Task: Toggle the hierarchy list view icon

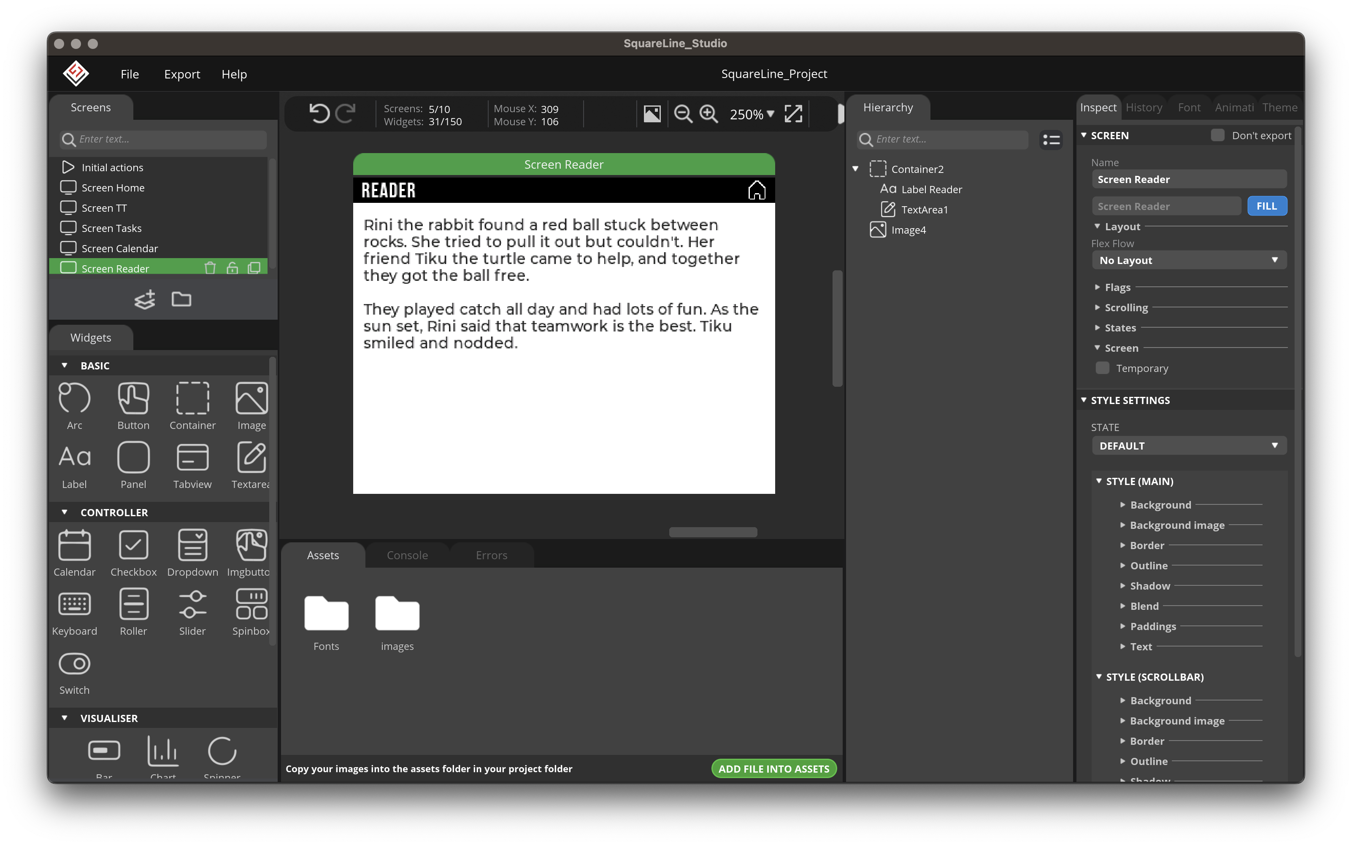Action: [x=1051, y=139]
